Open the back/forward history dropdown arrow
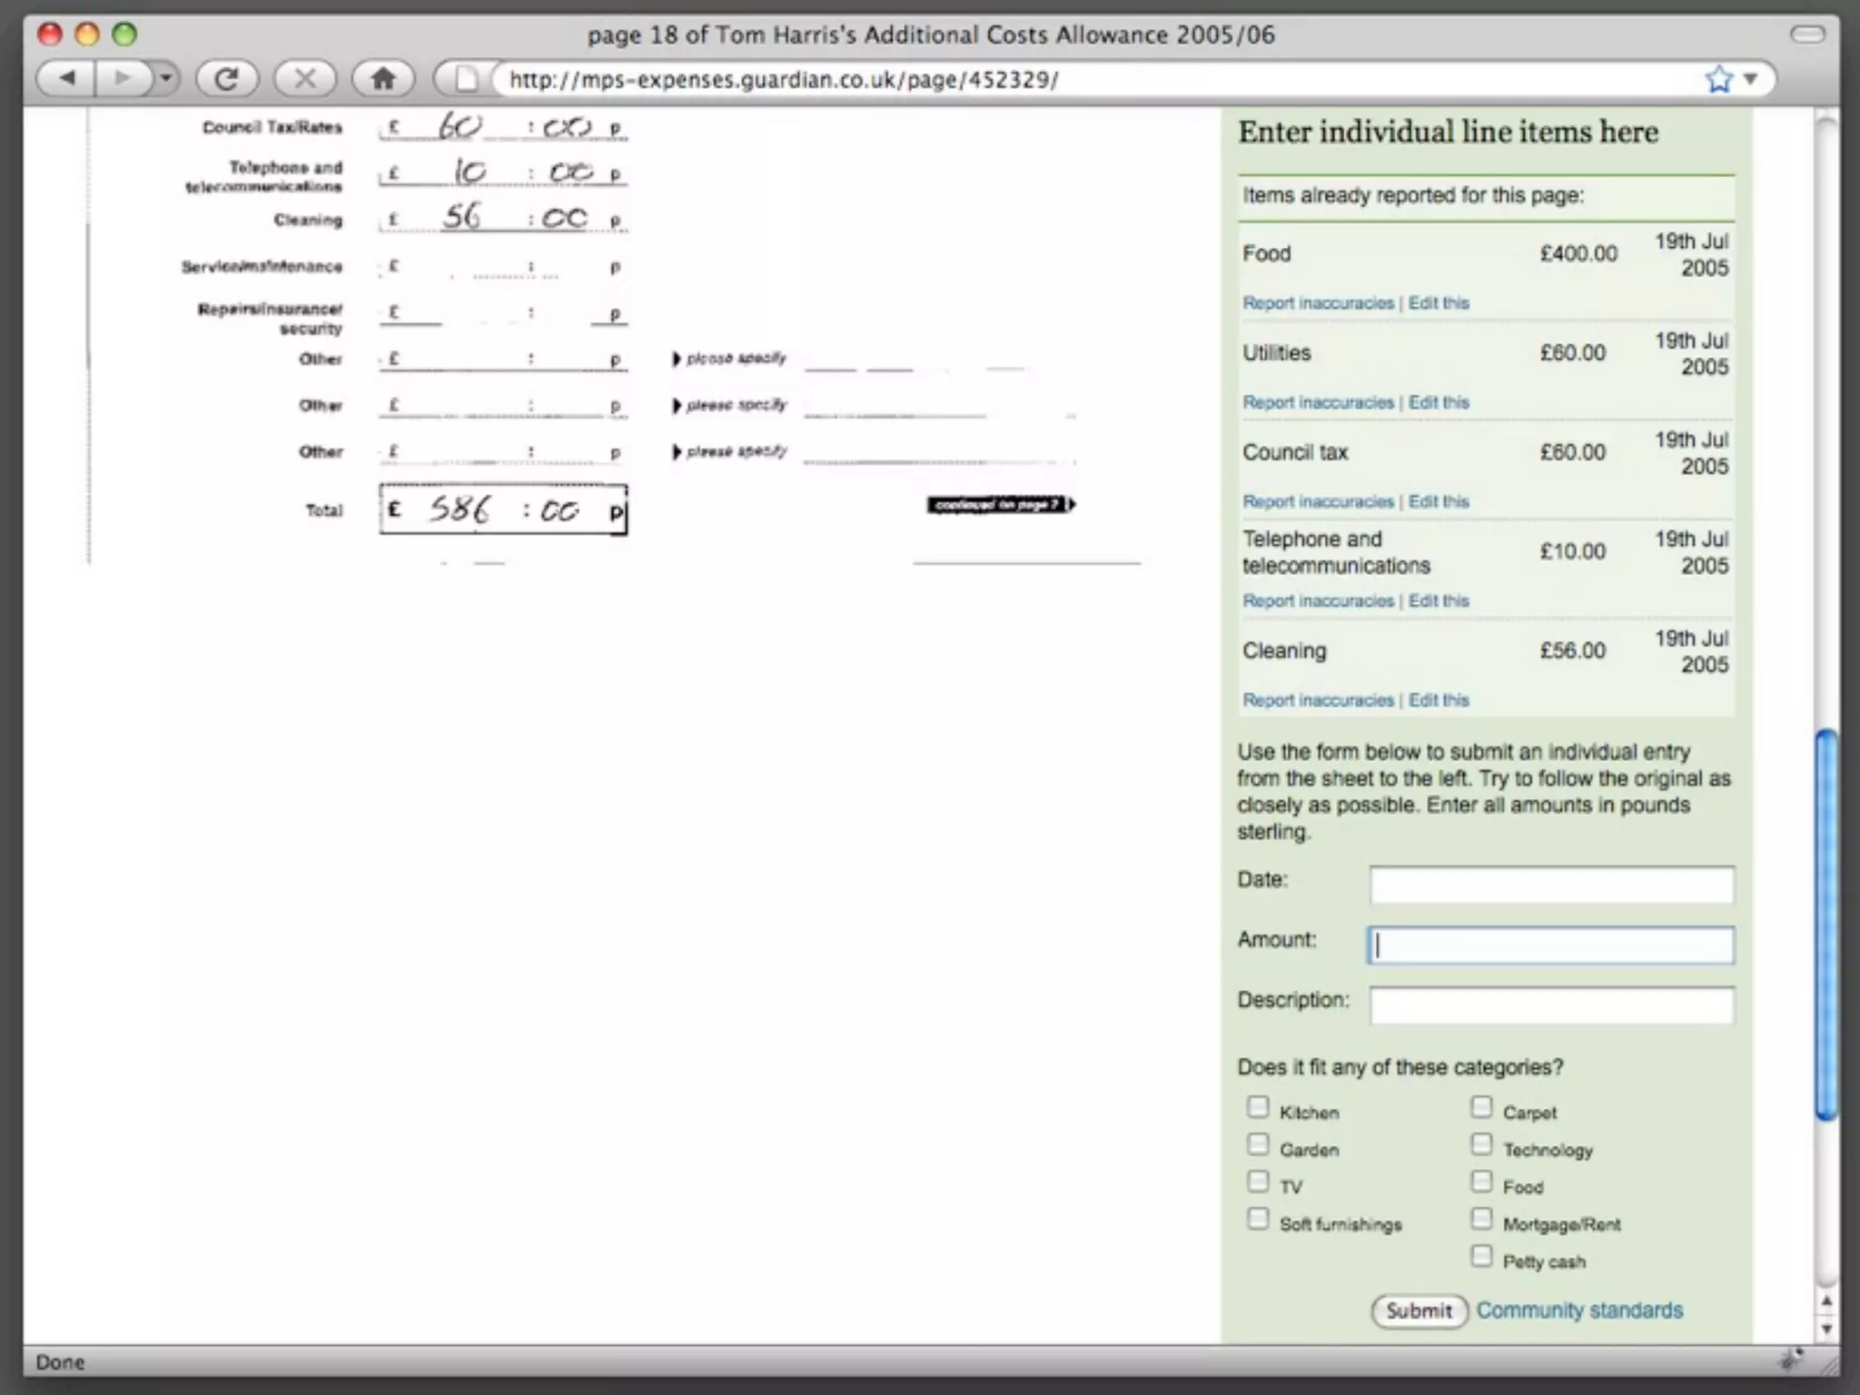Image resolution: width=1860 pixels, height=1395 pixels. (165, 79)
